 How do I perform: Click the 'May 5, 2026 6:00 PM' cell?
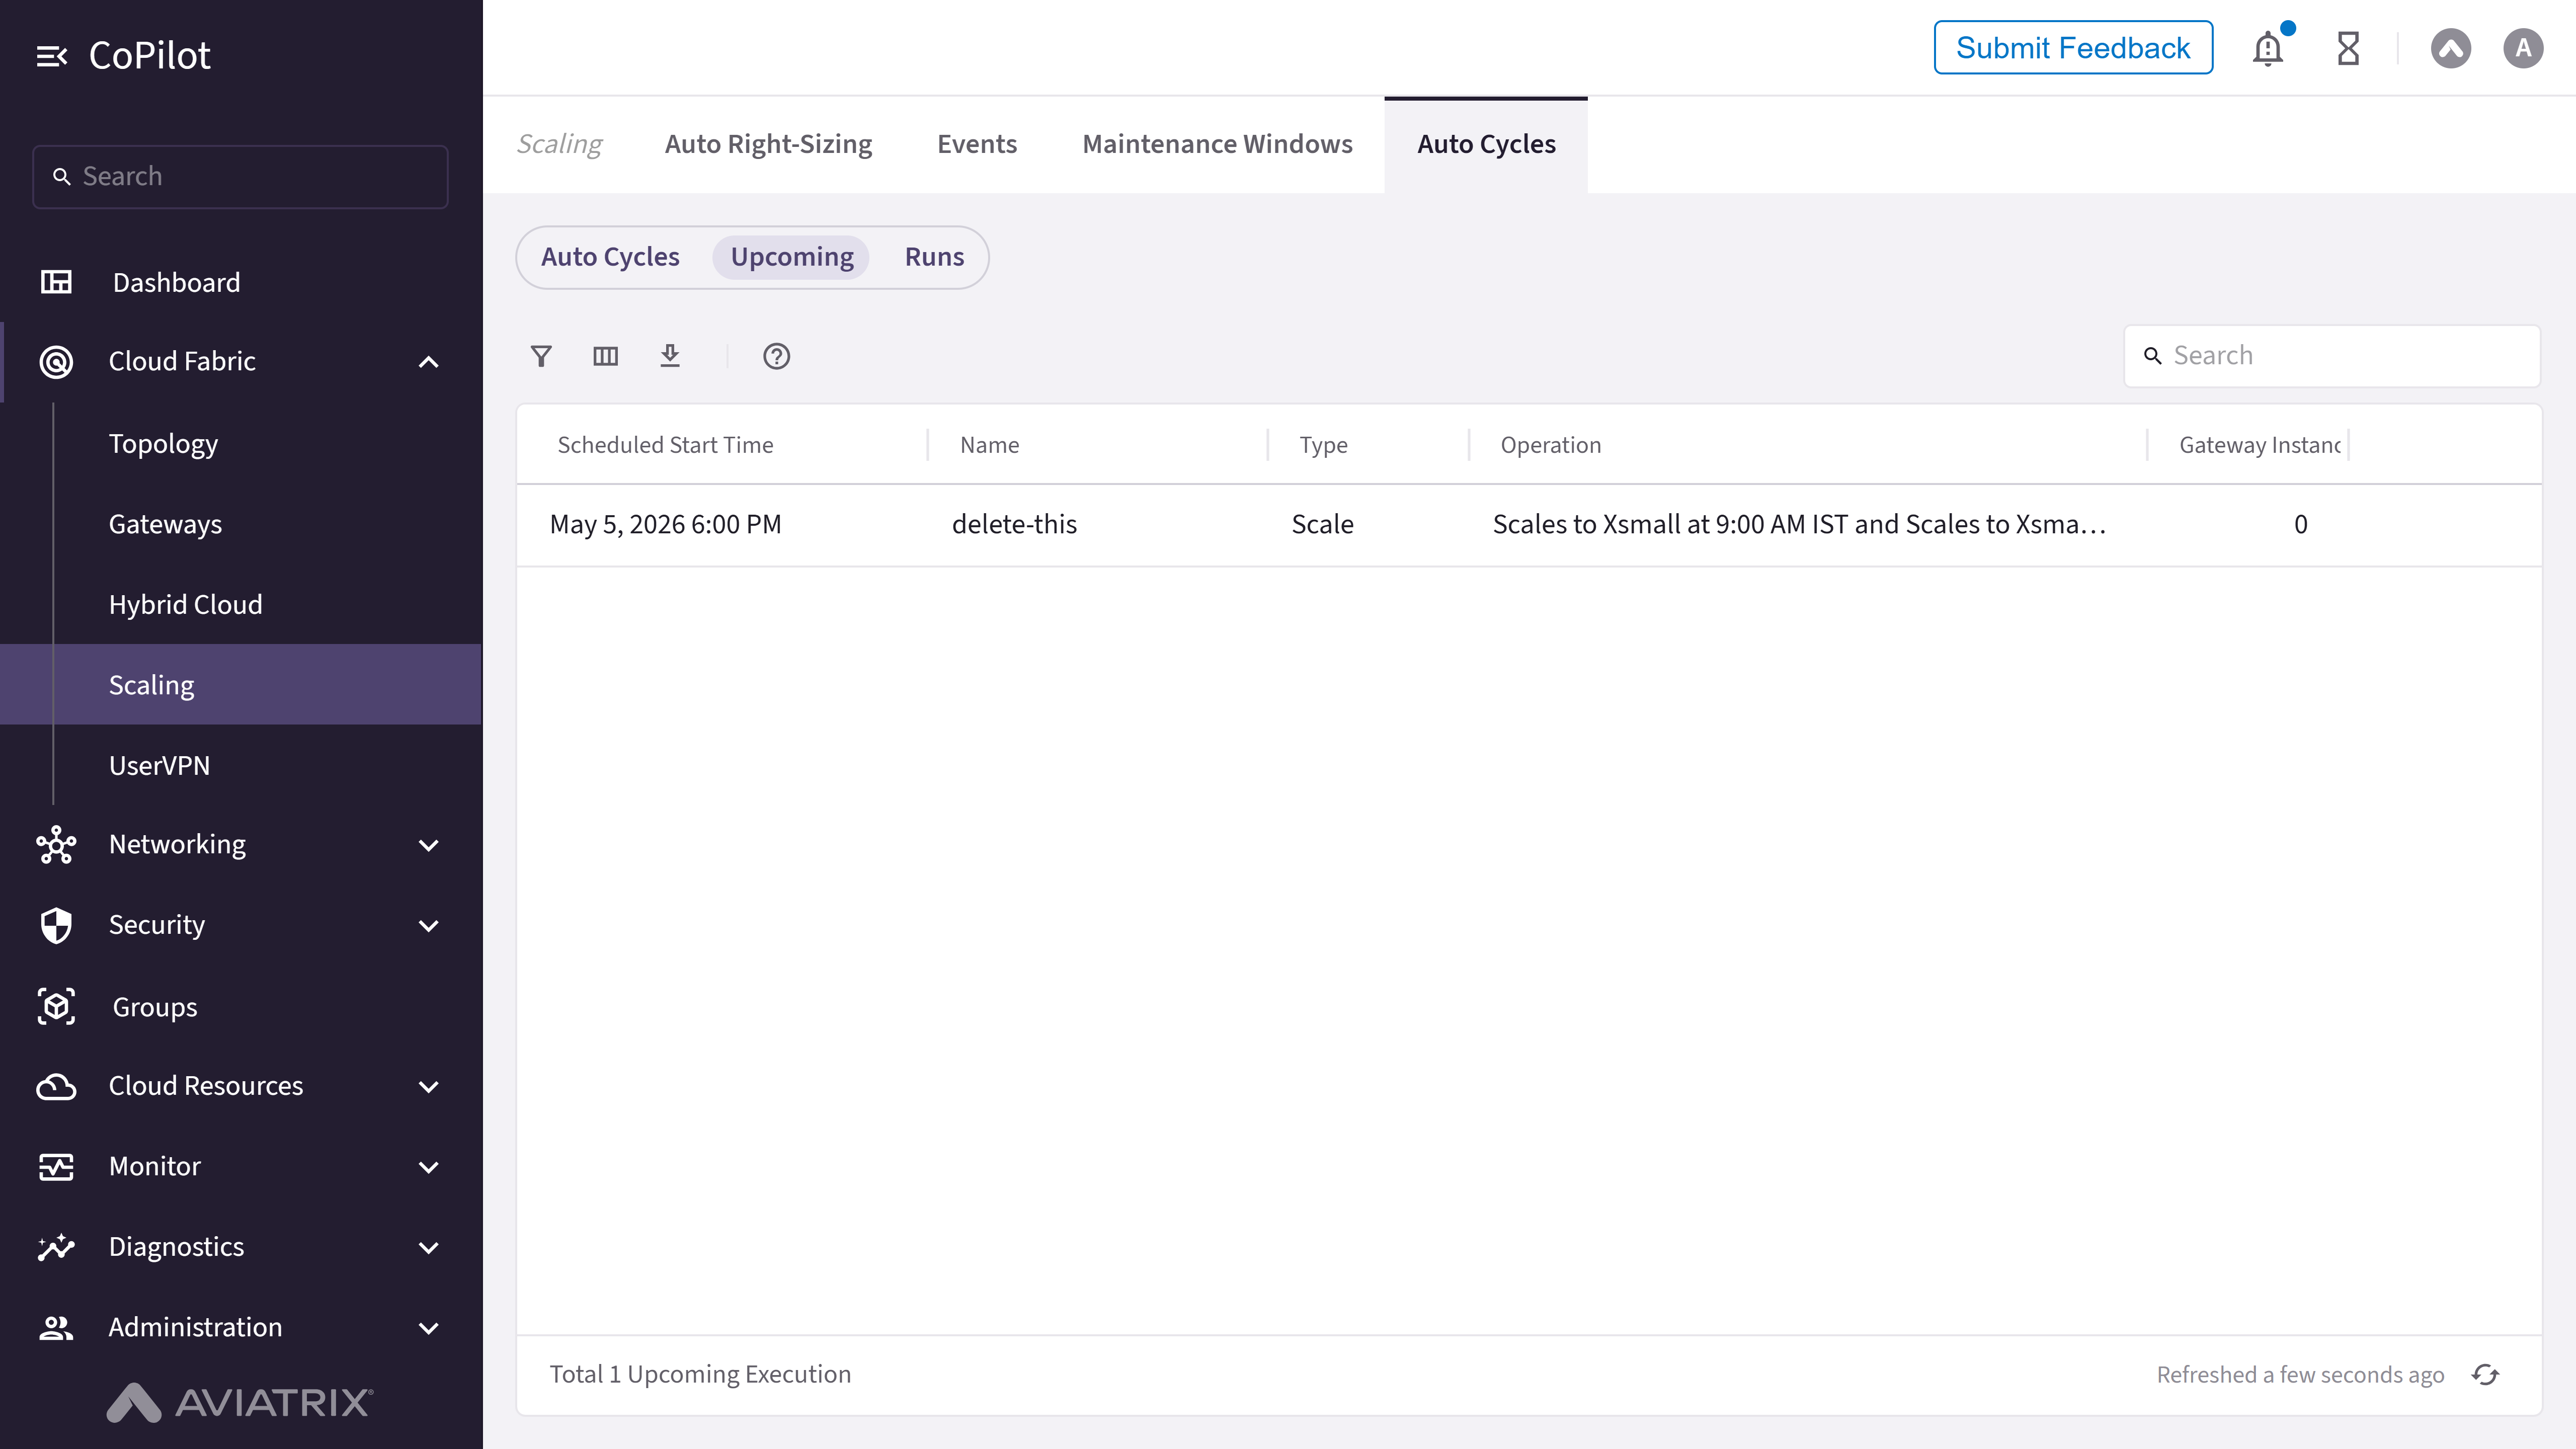point(665,525)
